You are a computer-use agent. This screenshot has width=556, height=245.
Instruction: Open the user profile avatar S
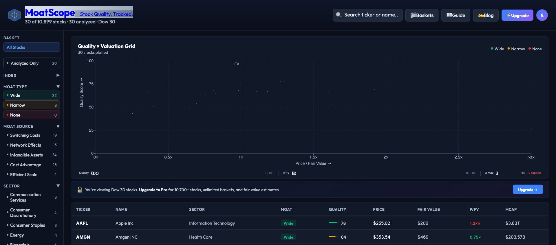point(542,15)
